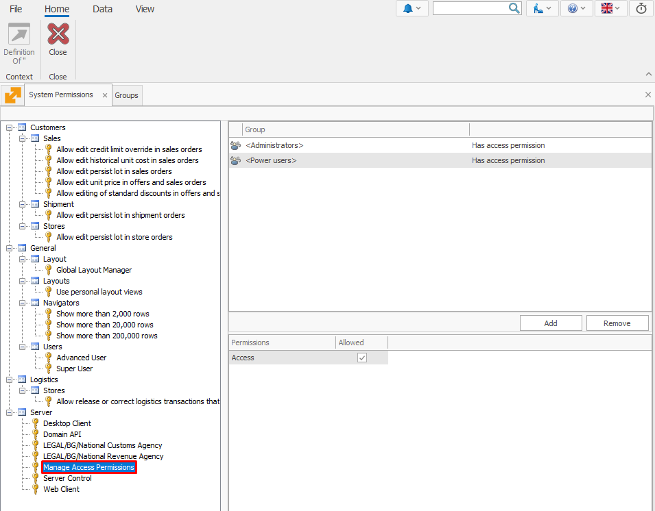Switch to the Groups tab

[x=126, y=95]
